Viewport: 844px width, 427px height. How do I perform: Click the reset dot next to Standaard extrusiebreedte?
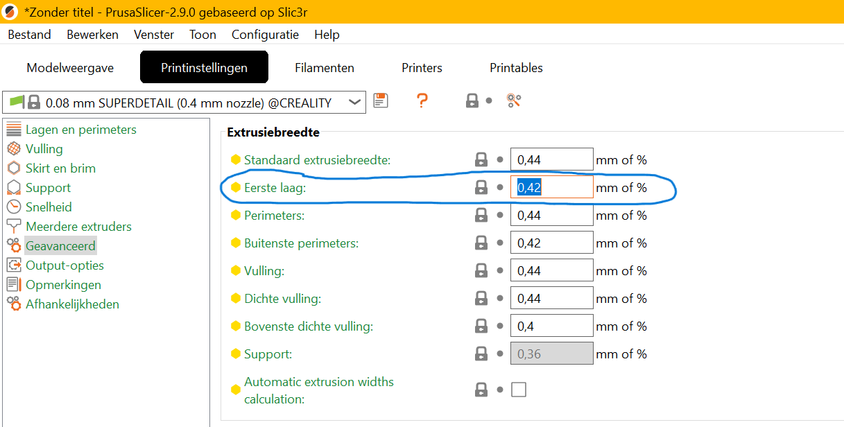pyautogui.click(x=500, y=159)
